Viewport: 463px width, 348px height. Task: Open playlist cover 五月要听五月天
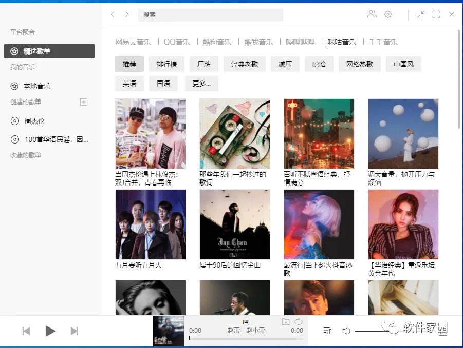click(x=151, y=224)
